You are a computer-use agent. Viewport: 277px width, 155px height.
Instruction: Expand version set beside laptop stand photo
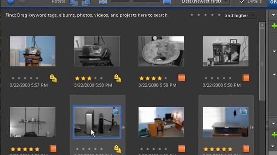[x=252, y=127]
